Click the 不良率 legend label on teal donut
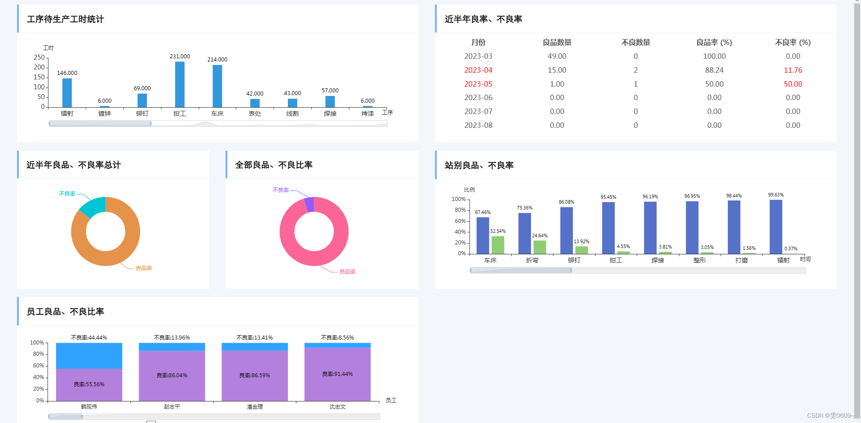861x423 pixels. coord(67,194)
